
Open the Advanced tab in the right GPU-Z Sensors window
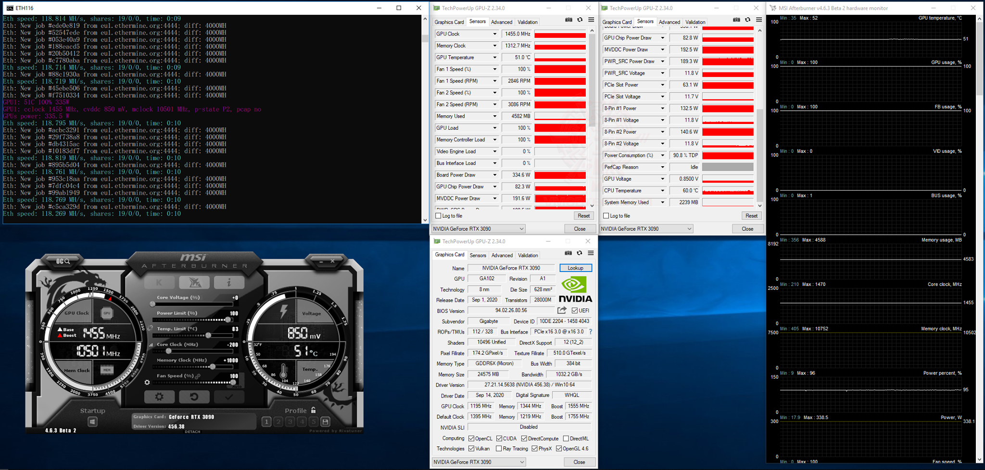click(x=669, y=22)
